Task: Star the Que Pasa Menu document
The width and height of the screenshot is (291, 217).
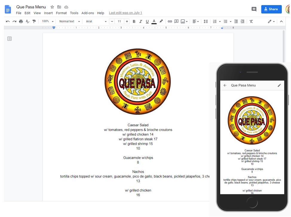Action: (52, 7)
